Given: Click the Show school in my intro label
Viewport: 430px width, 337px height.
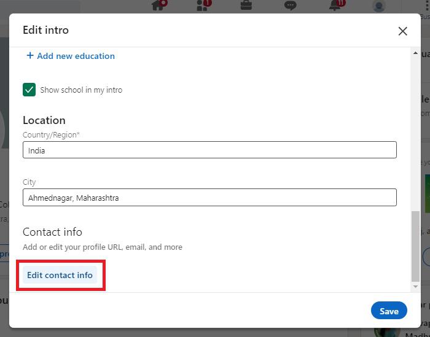Looking at the screenshot, I should pos(81,90).
